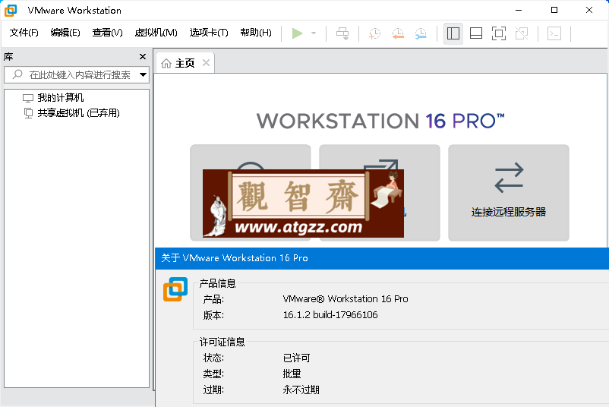The width and height of the screenshot is (609, 407).
Task: Close the 库 library panel
Action: [143, 57]
